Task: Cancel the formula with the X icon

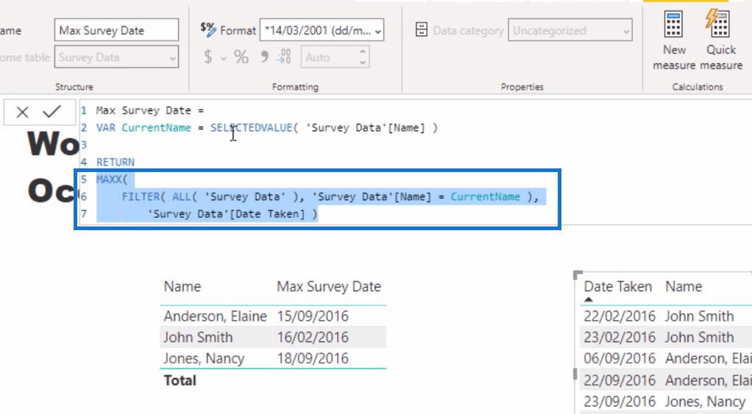Action: [x=22, y=112]
